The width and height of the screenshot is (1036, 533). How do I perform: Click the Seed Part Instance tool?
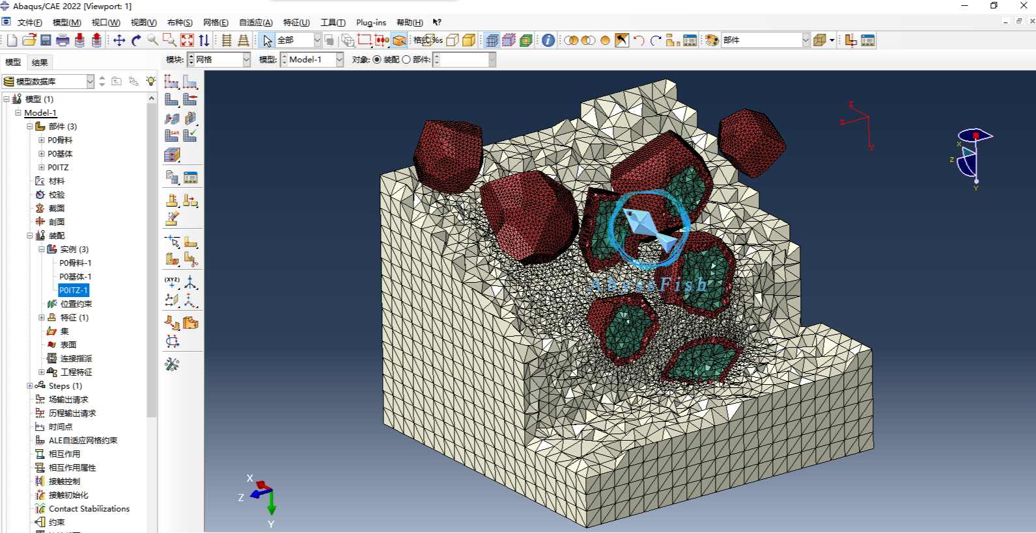point(172,81)
